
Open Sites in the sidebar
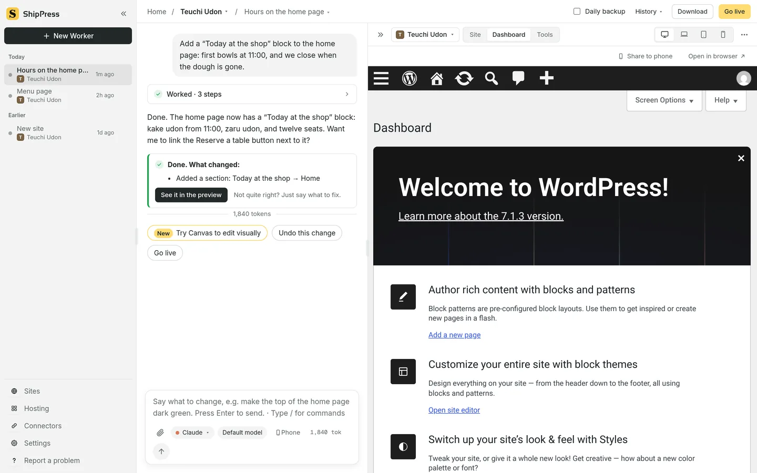click(x=32, y=391)
